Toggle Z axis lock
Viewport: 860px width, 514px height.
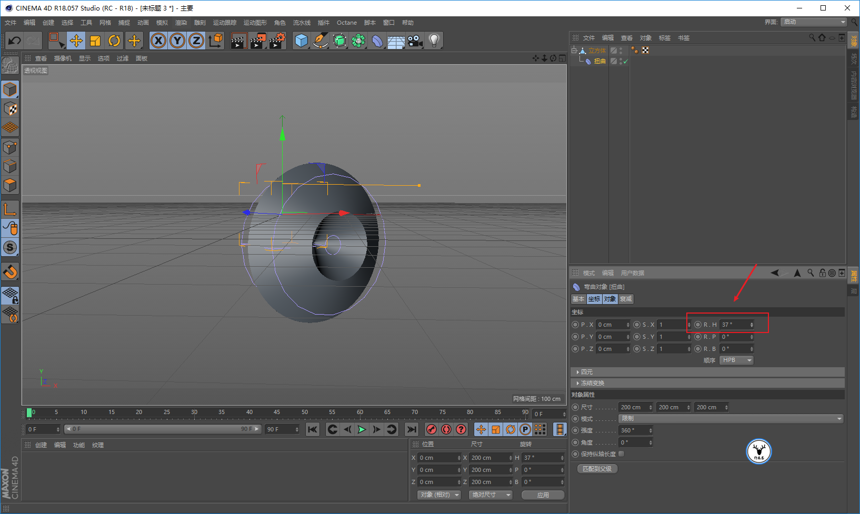click(x=196, y=41)
